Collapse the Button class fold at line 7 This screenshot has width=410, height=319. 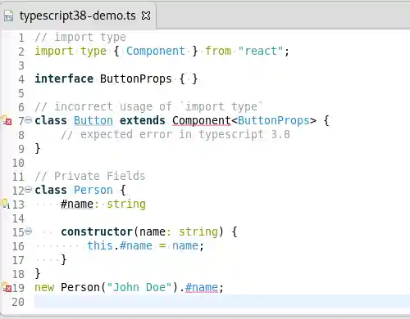pos(29,119)
